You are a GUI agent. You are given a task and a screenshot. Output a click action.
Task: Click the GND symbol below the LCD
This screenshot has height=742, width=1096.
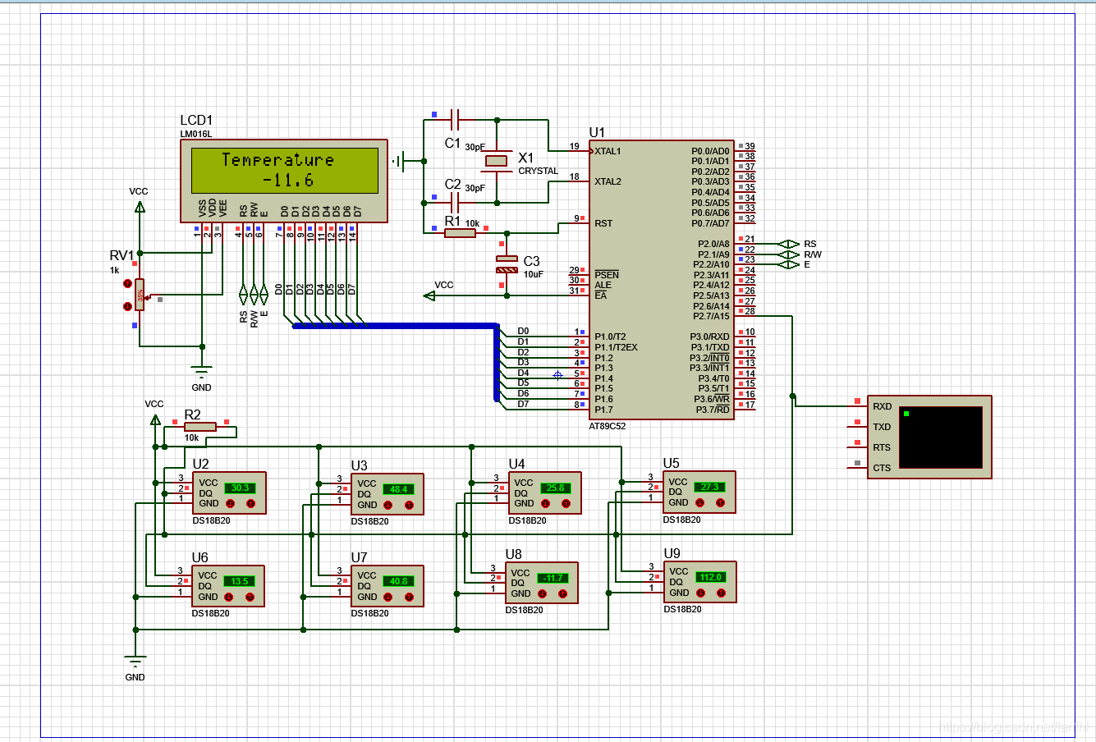click(x=201, y=372)
